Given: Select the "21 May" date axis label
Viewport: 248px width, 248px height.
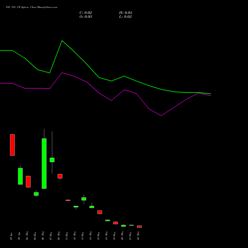Looking at the screenshot, I should pyautogui.click(x=130, y=236).
